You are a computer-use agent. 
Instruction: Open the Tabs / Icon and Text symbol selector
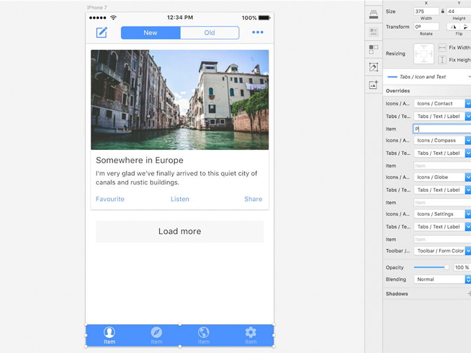click(x=427, y=77)
